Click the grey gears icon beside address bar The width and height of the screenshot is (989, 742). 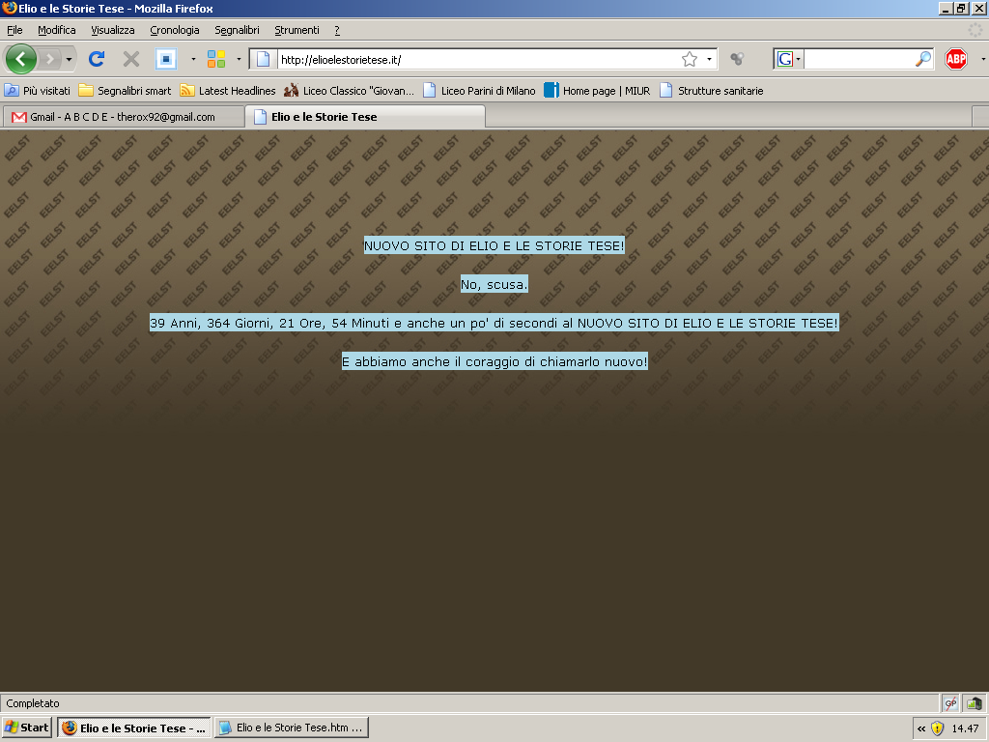coord(737,59)
